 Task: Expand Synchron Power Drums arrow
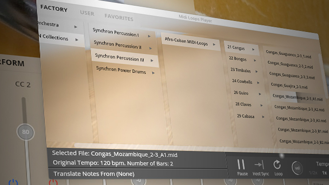tap(154, 73)
